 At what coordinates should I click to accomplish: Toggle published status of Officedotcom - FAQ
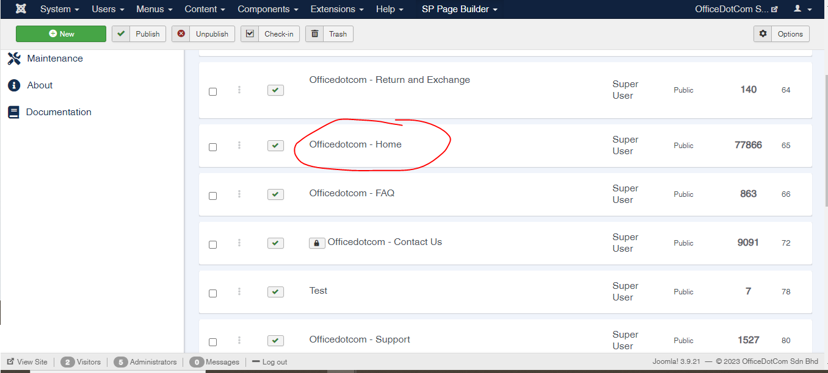pyautogui.click(x=275, y=194)
